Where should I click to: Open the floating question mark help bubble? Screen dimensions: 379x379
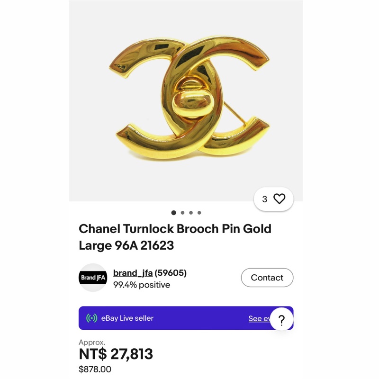pos(281,321)
